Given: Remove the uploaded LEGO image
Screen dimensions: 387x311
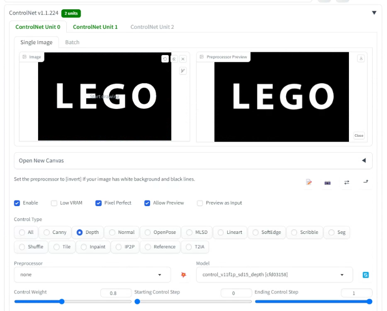Looking at the screenshot, I should pos(183,59).
